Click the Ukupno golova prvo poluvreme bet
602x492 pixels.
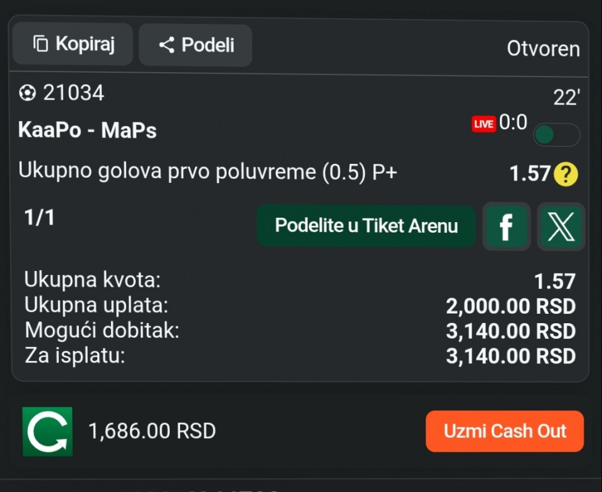click(208, 171)
